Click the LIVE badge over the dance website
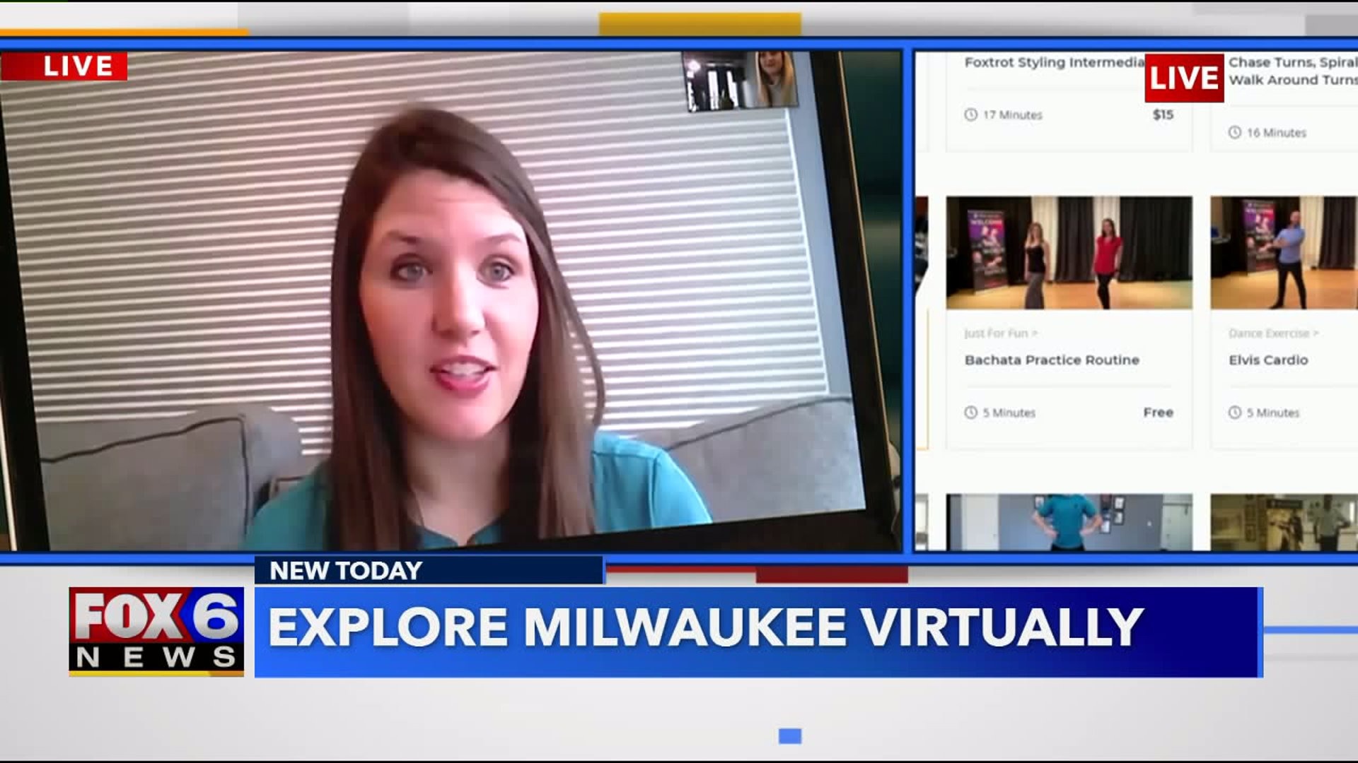Screen dimensions: 1358x763 point(1184,78)
